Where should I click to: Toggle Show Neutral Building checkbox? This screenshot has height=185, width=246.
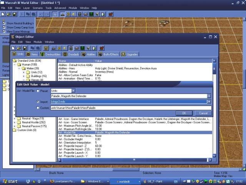click(4, 23)
